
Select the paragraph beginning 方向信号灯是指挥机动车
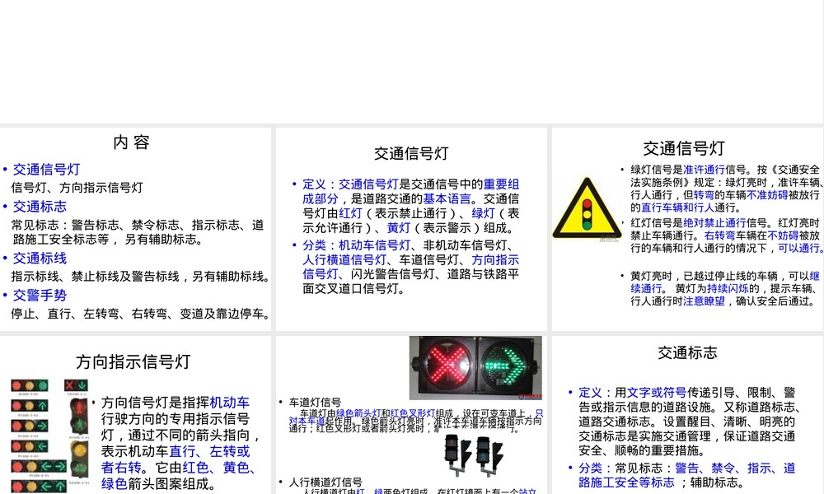pyautogui.click(x=179, y=443)
